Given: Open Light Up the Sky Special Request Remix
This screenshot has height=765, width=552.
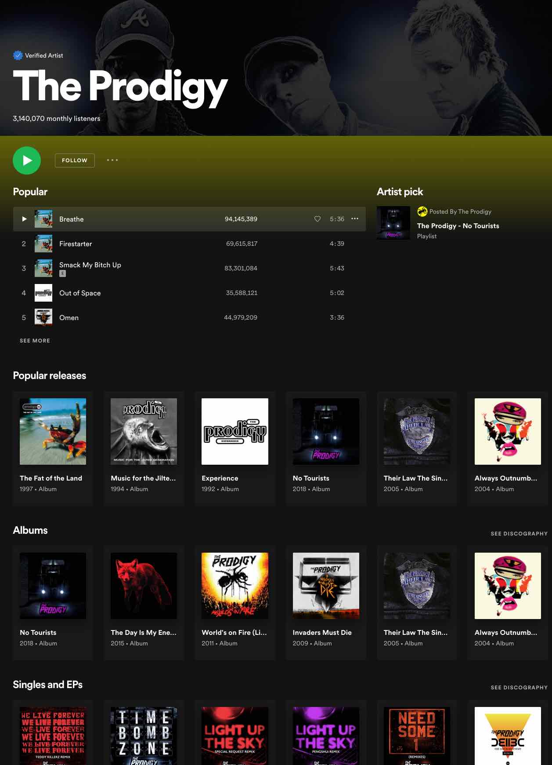Looking at the screenshot, I should coord(235,736).
